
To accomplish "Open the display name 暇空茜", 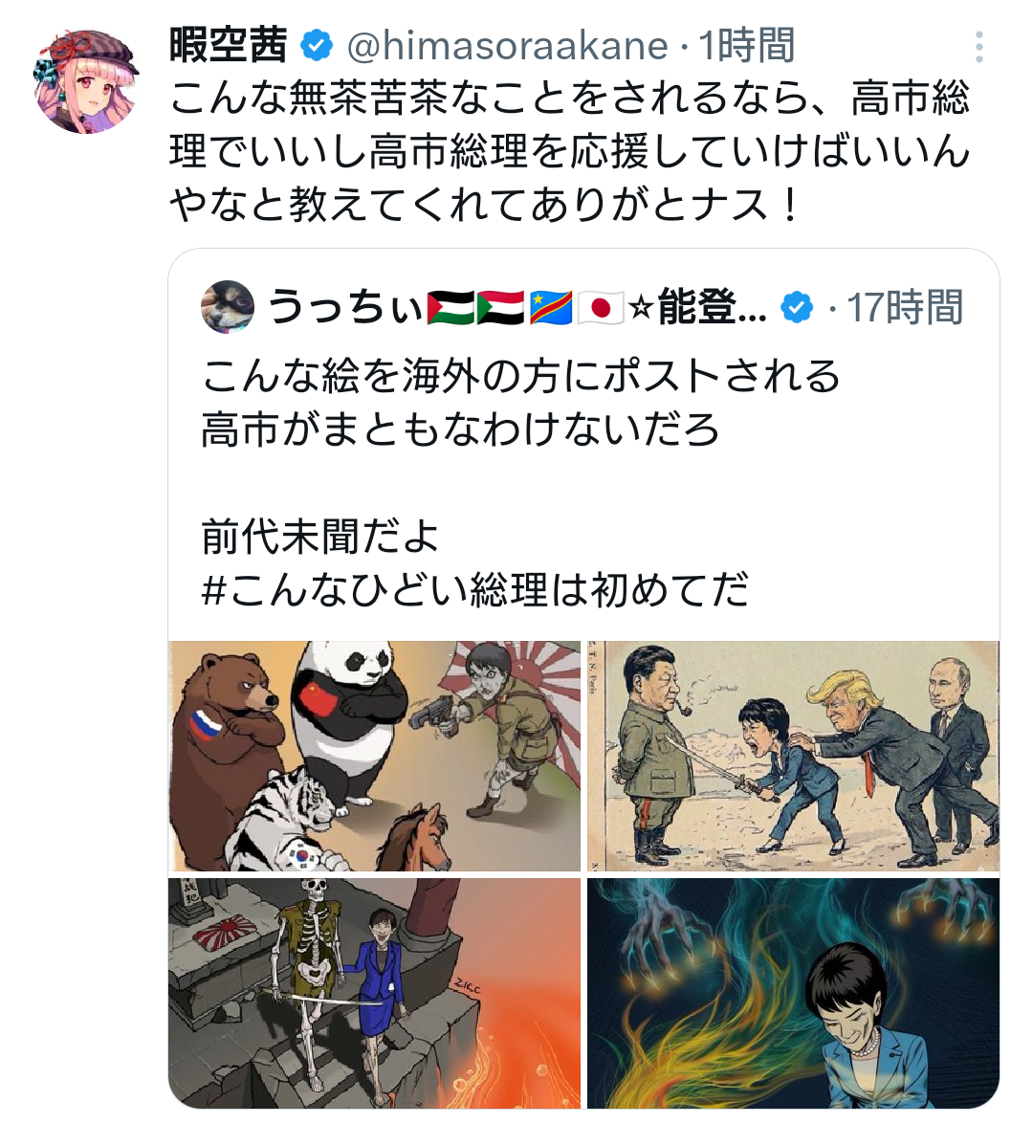I will click(x=228, y=47).
